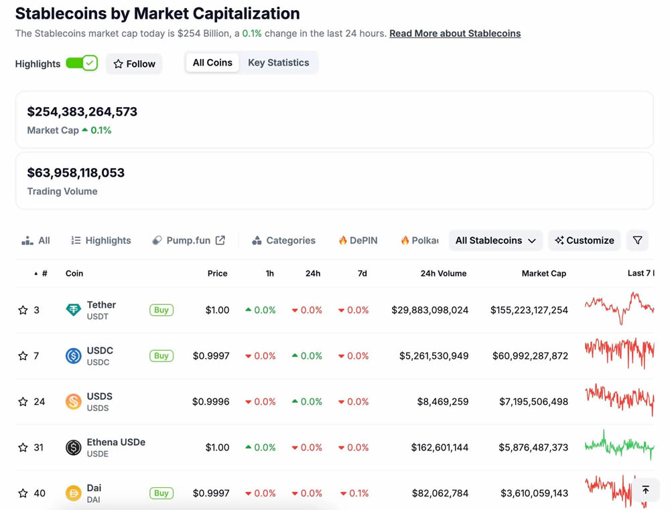Star Tether to add to favorites
Viewport: 670px width, 510px height.
pos(23,310)
